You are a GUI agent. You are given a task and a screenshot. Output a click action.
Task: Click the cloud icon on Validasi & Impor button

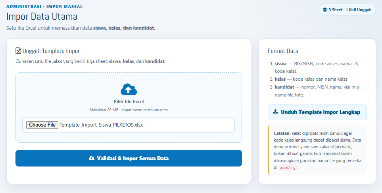92,158
